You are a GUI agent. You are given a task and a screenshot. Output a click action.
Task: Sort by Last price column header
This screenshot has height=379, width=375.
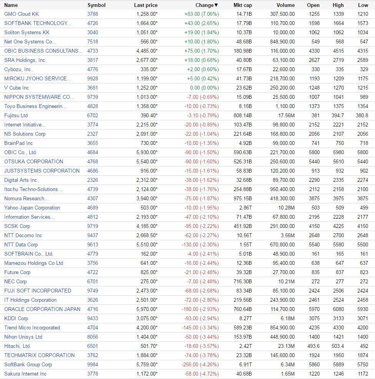tap(146, 5)
